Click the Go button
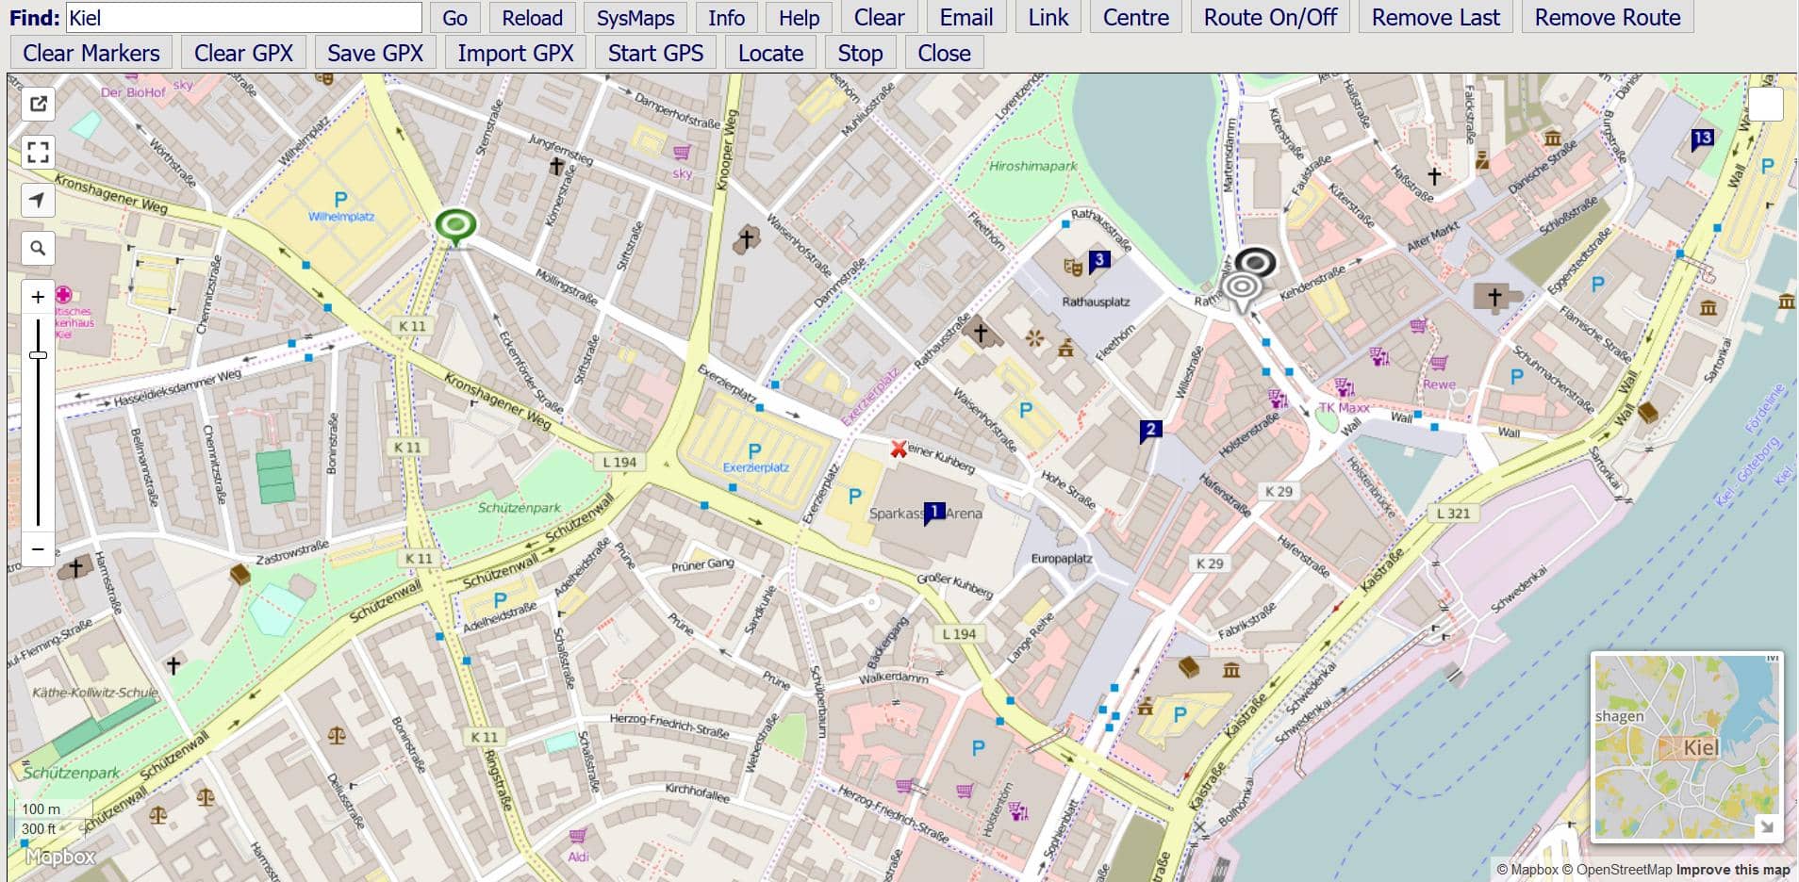The height and width of the screenshot is (882, 1799). coord(454,18)
